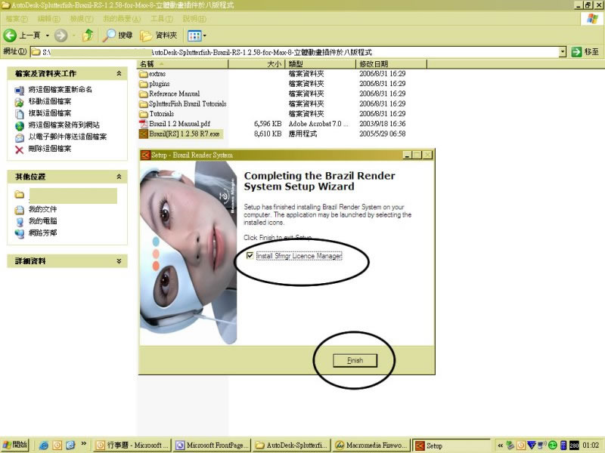
Task: Open the 檢視(V) menu
Action: [82, 18]
